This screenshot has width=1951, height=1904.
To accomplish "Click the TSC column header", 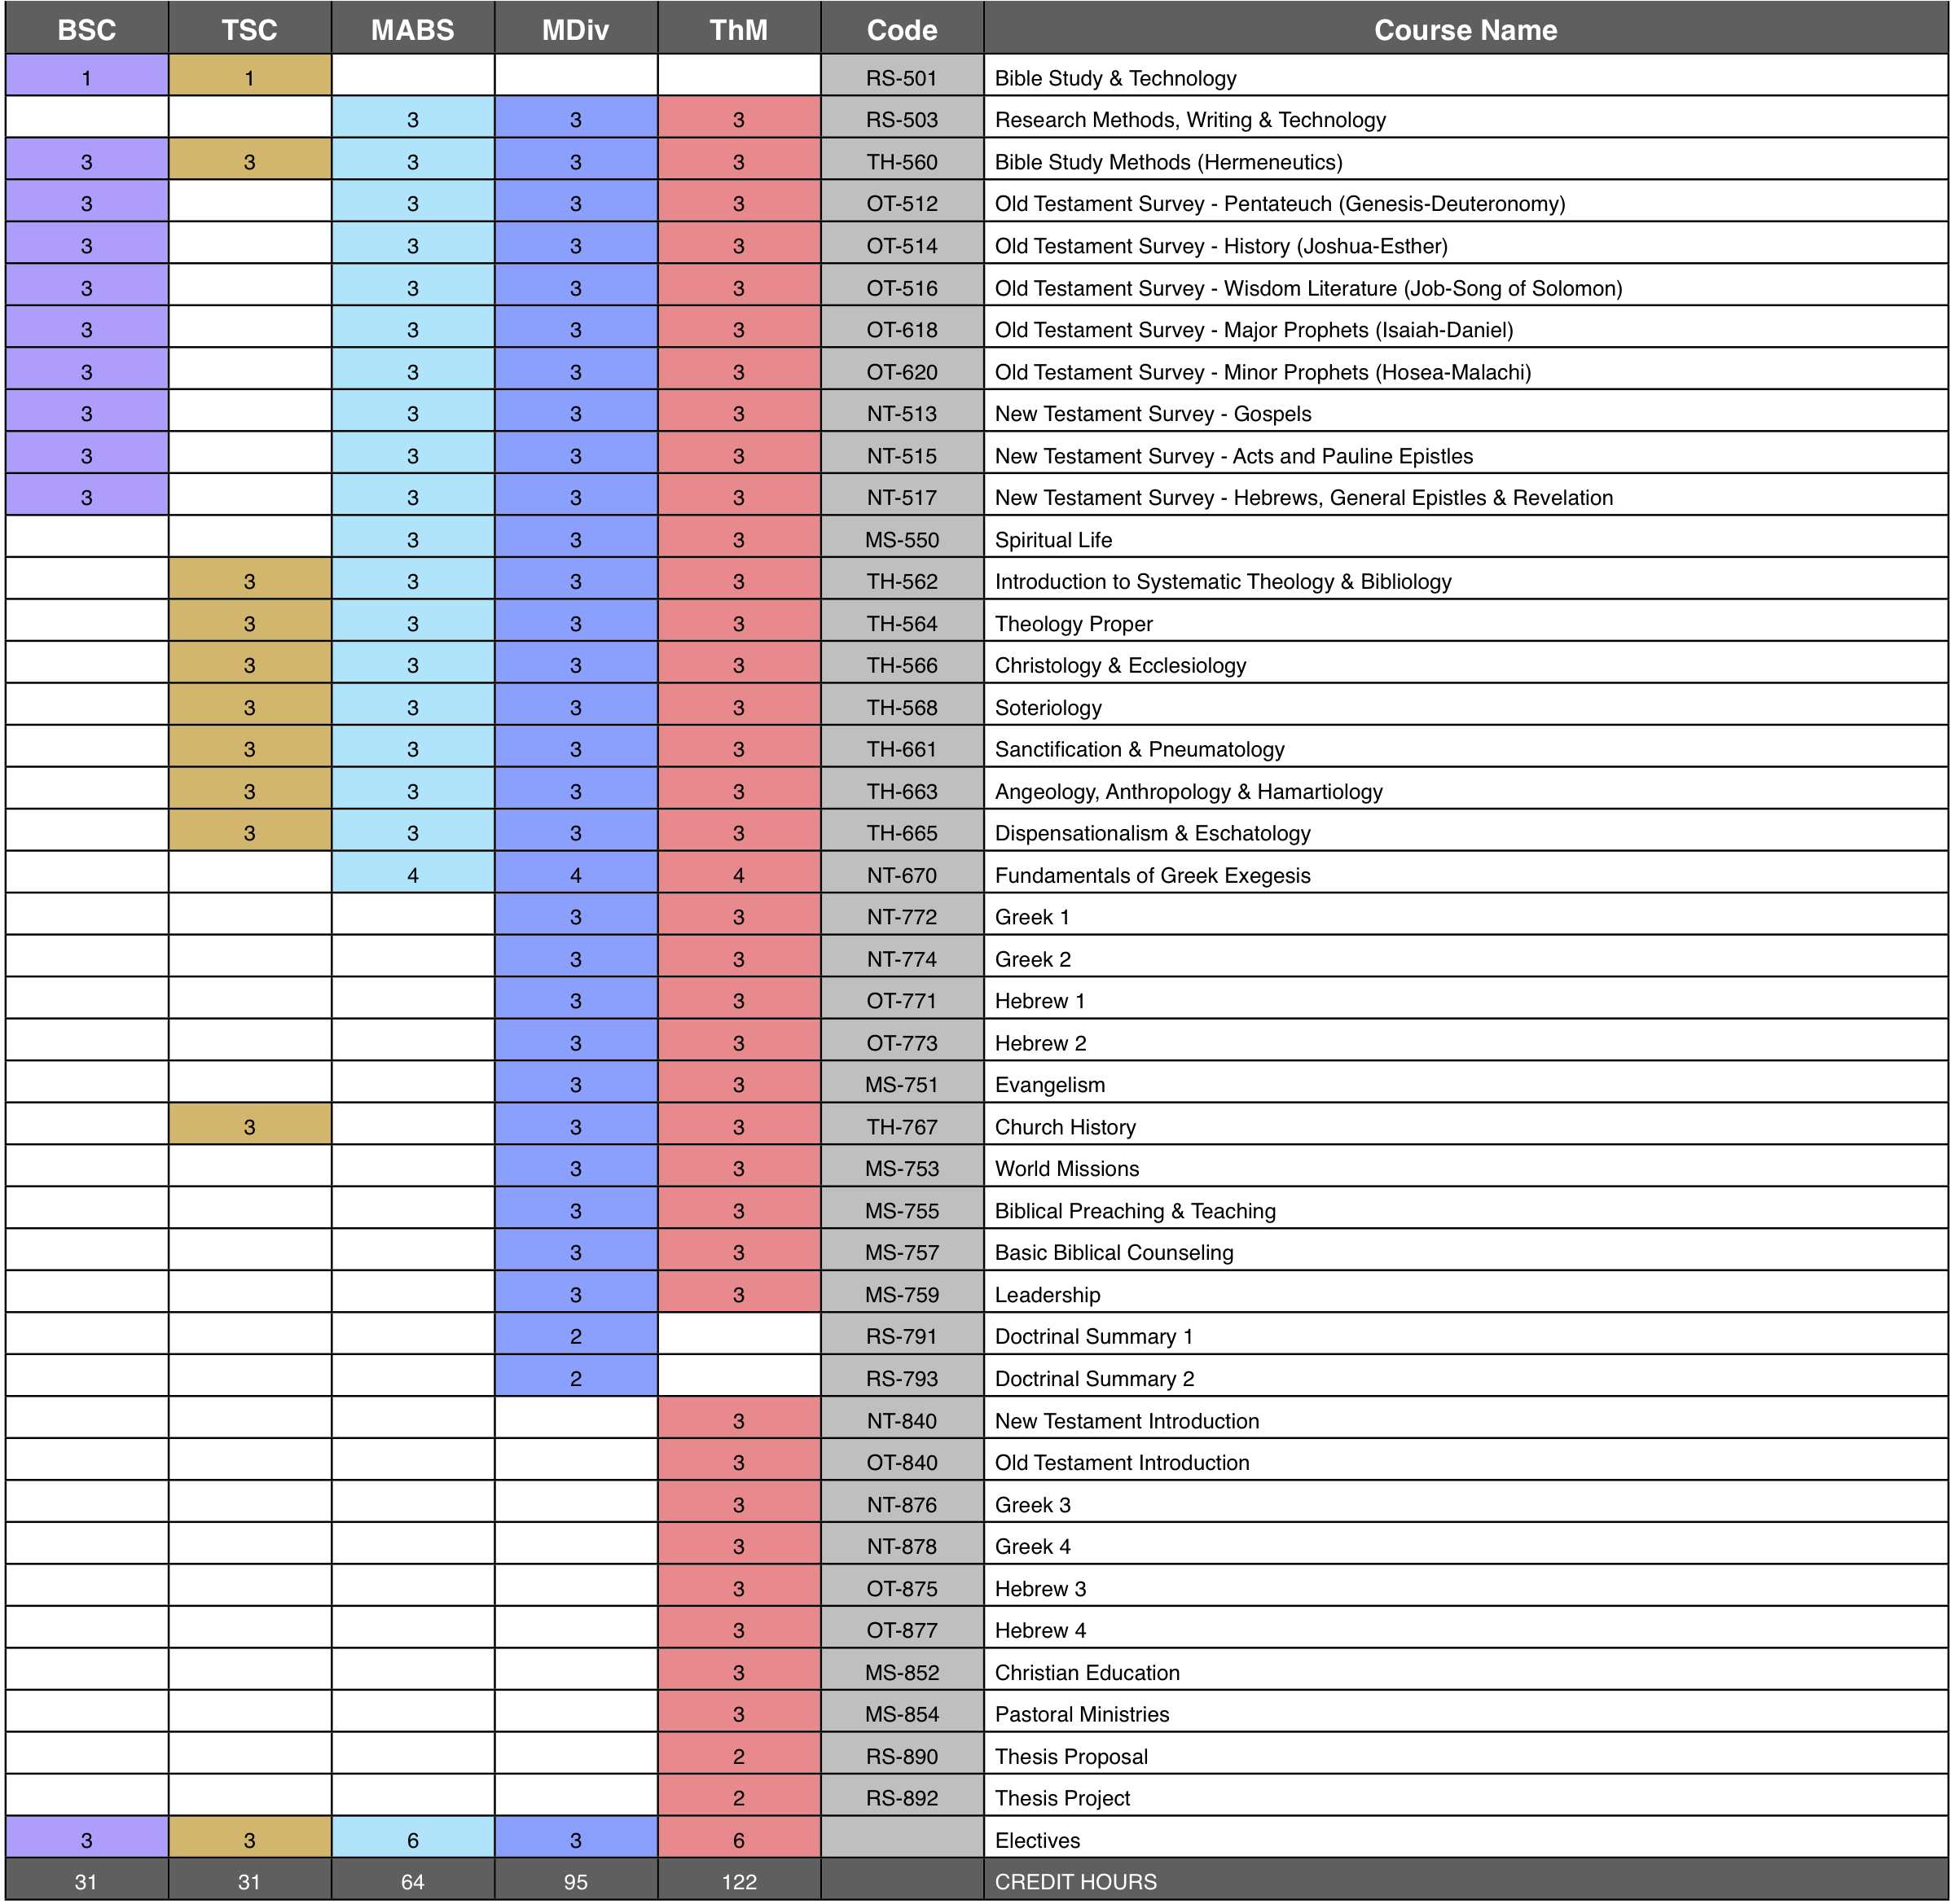I will (250, 29).
